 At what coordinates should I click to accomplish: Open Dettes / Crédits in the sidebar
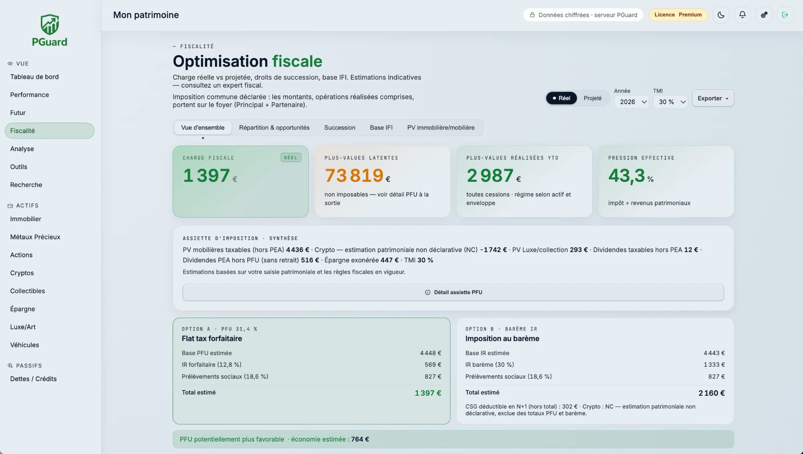(50, 379)
